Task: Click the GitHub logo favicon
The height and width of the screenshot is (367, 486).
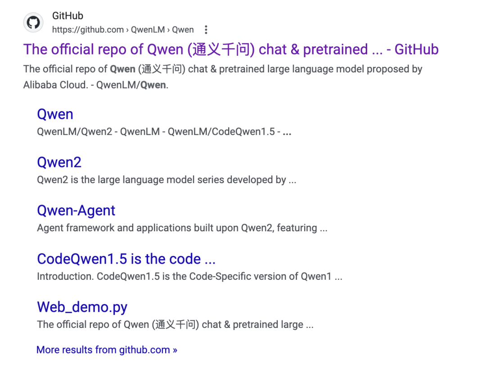Action: pos(33,22)
